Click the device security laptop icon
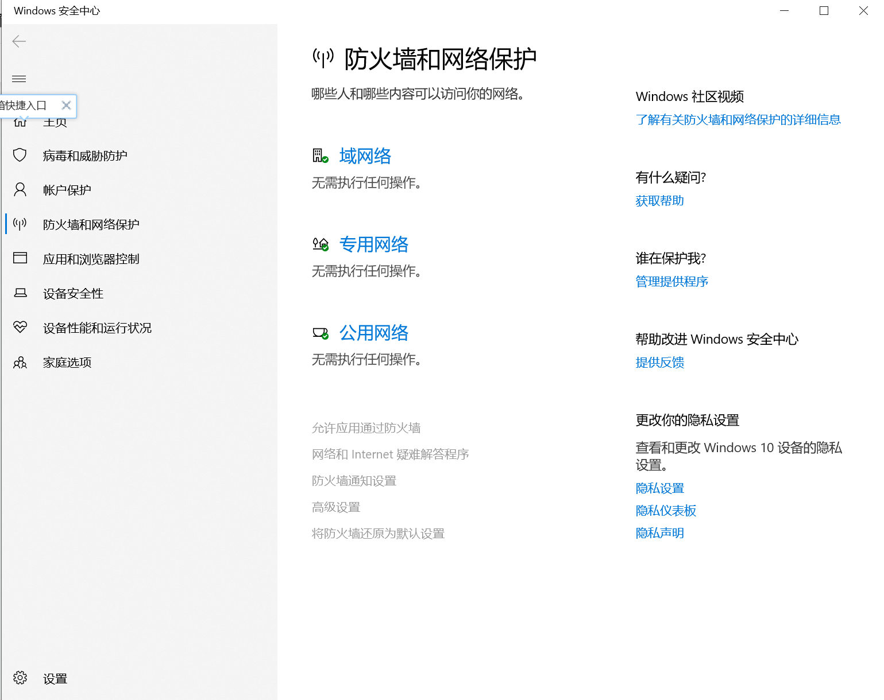884x700 pixels. (x=20, y=293)
